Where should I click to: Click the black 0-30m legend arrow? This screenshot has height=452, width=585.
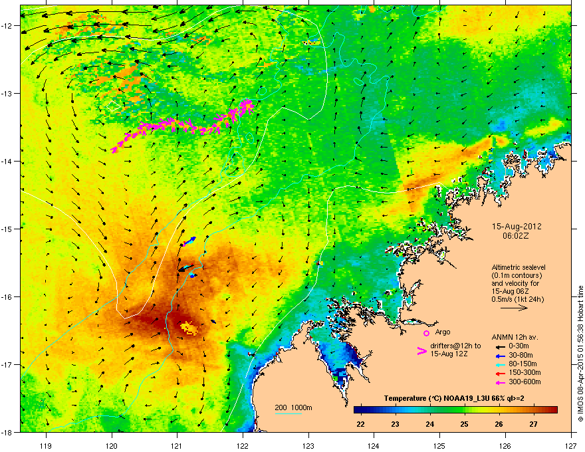point(500,346)
